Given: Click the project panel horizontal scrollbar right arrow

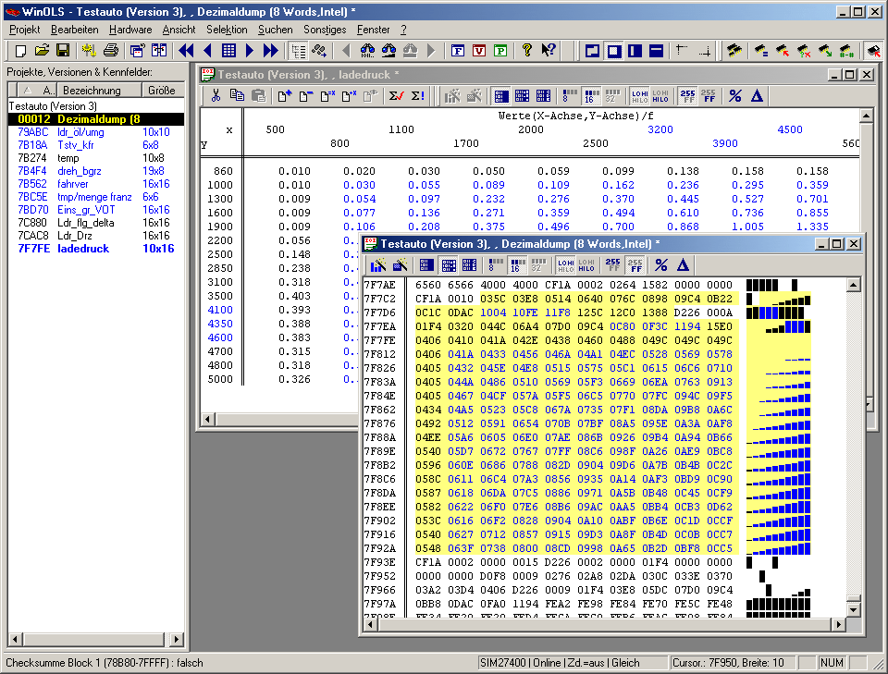Looking at the screenshot, I should click(177, 640).
